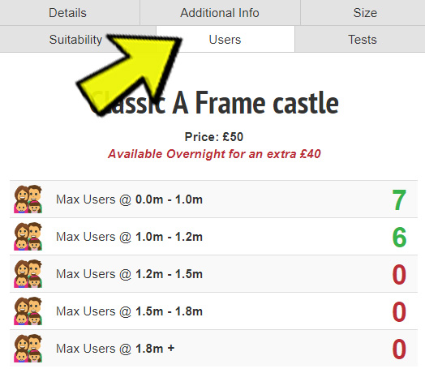
Task: Click the green number 6 value
Action: tap(399, 238)
